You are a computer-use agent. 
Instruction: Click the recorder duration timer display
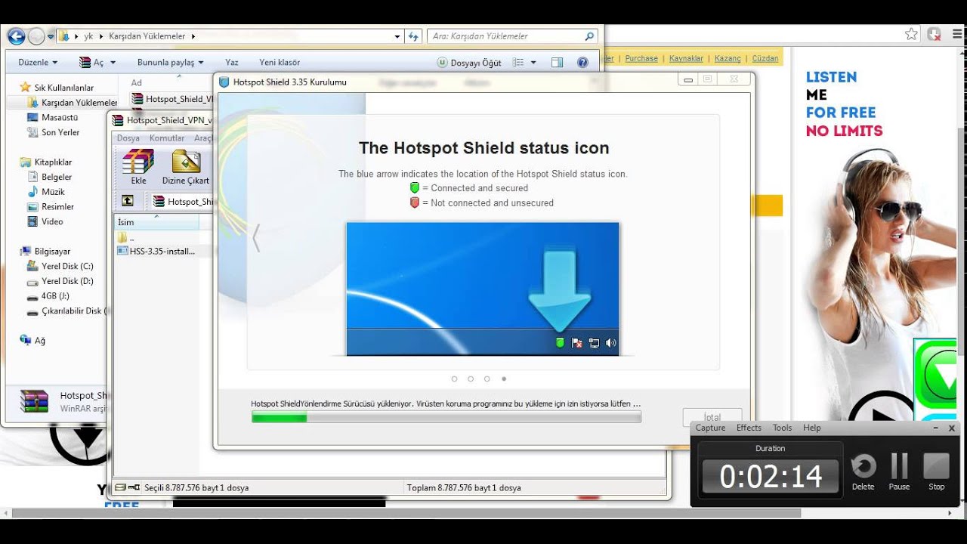[770, 477]
